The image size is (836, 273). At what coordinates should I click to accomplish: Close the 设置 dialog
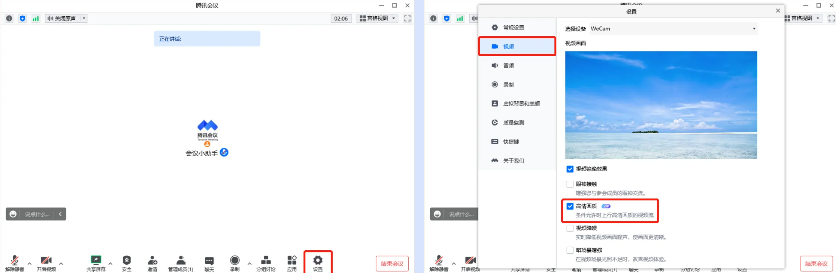pos(778,11)
